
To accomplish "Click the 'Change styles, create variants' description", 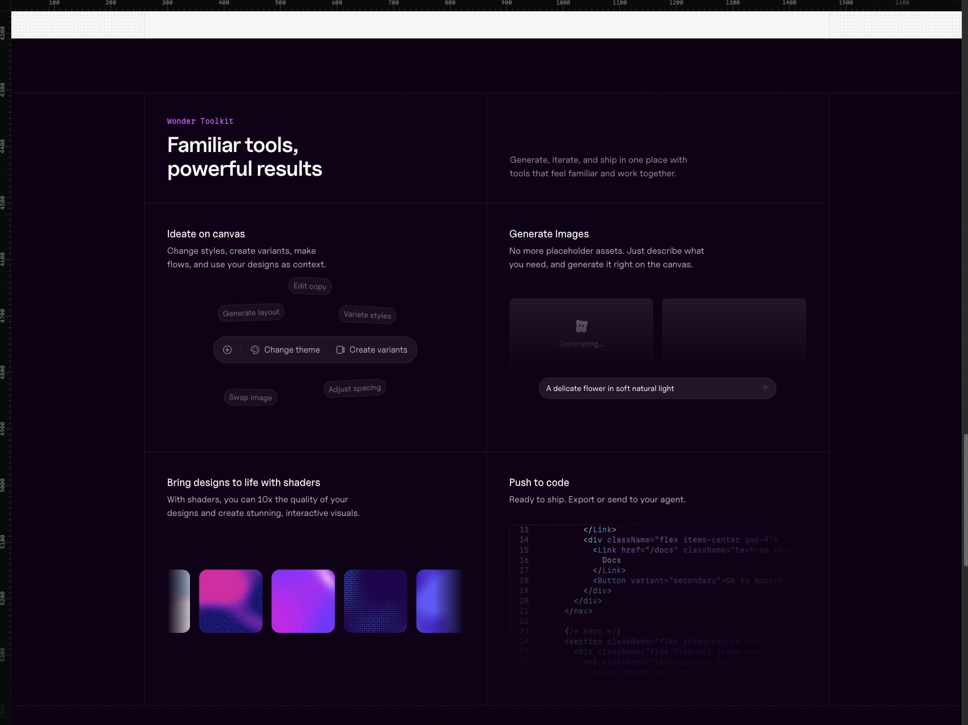I will click(x=247, y=258).
